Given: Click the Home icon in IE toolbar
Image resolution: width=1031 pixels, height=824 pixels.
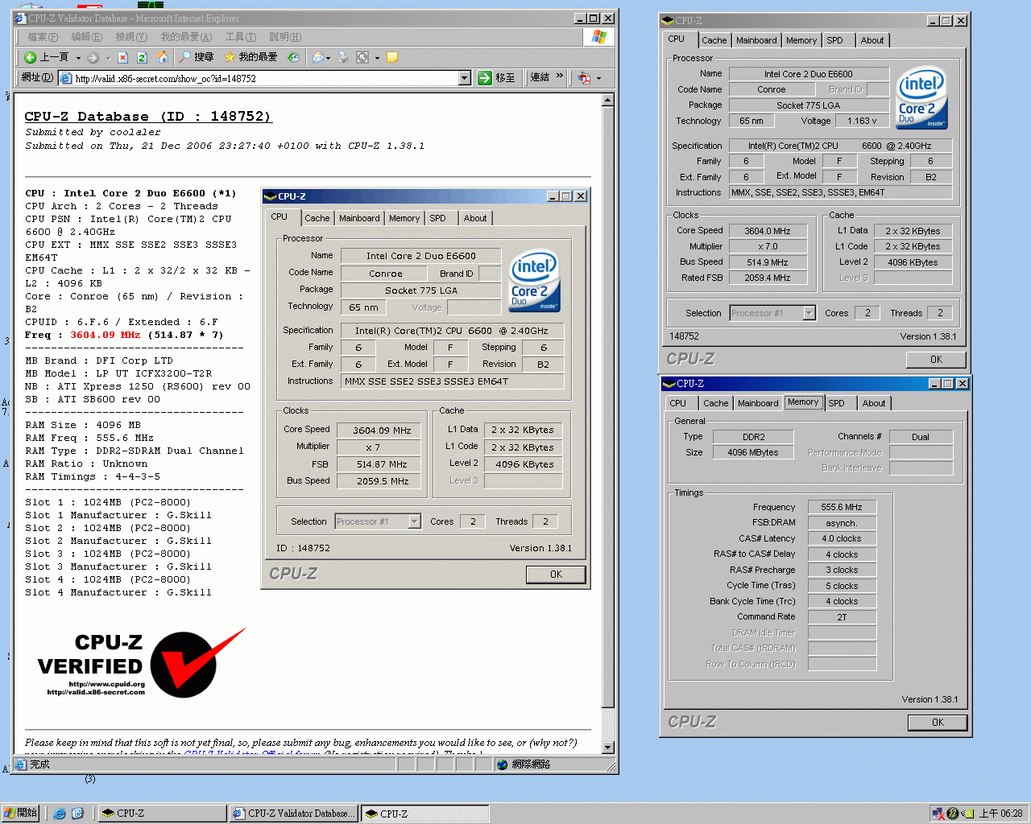Looking at the screenshot, I should pyautogui.click(x=162, y=57).
